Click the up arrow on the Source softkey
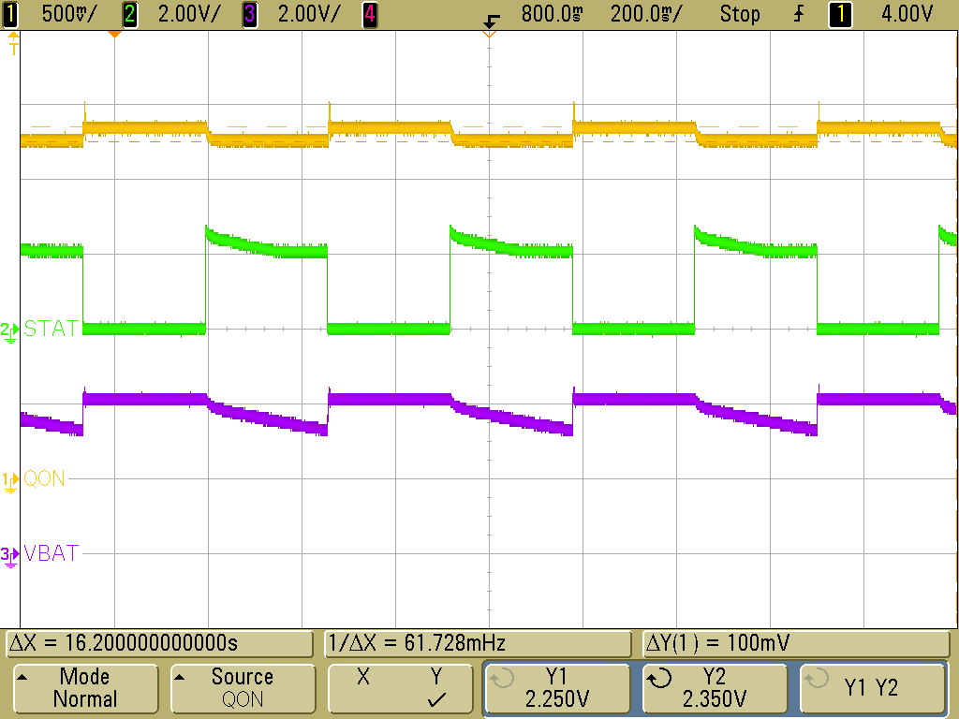959x719 pixels. point(179,677)
